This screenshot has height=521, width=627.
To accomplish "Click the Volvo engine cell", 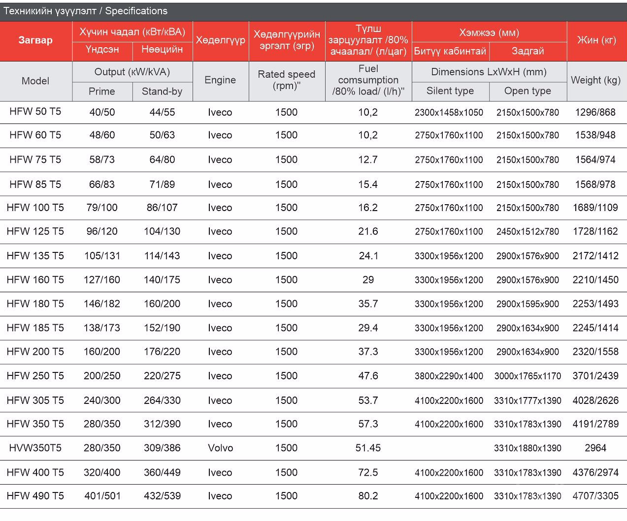I will pyautogui.click(x=220, y=448).
